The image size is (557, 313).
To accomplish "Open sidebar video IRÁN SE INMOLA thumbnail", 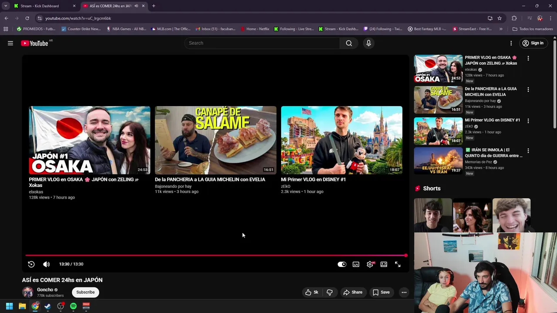I will 438,161.
